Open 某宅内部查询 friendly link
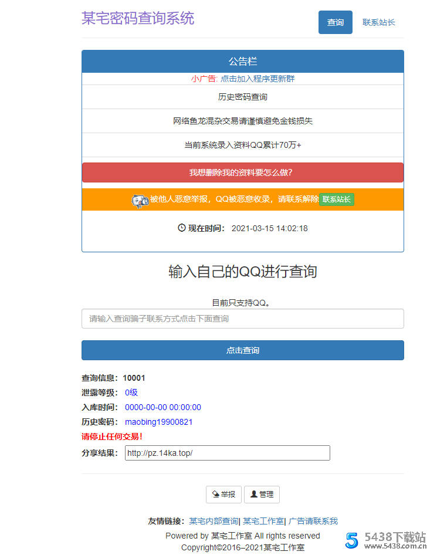The width and height of the screenshot is (437, 555). (214, 521)
